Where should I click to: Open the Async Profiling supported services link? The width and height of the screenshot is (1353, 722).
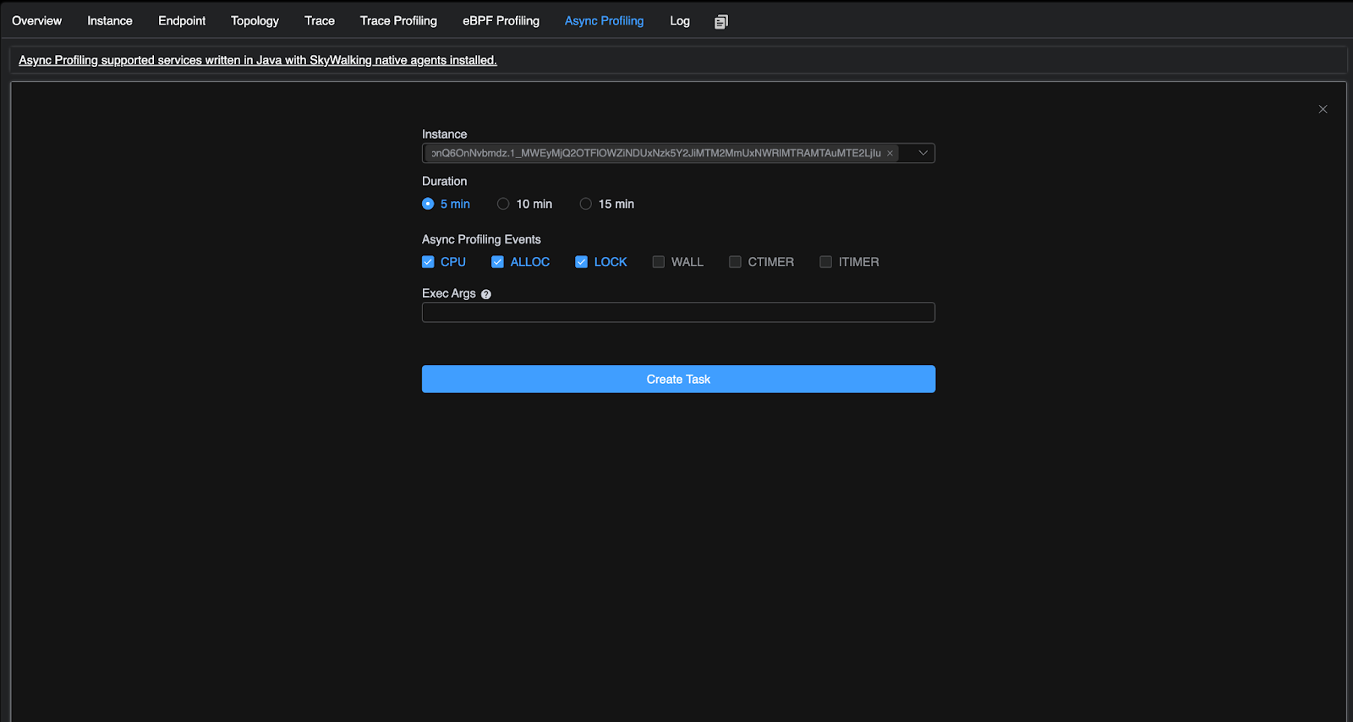pos(257,60)
